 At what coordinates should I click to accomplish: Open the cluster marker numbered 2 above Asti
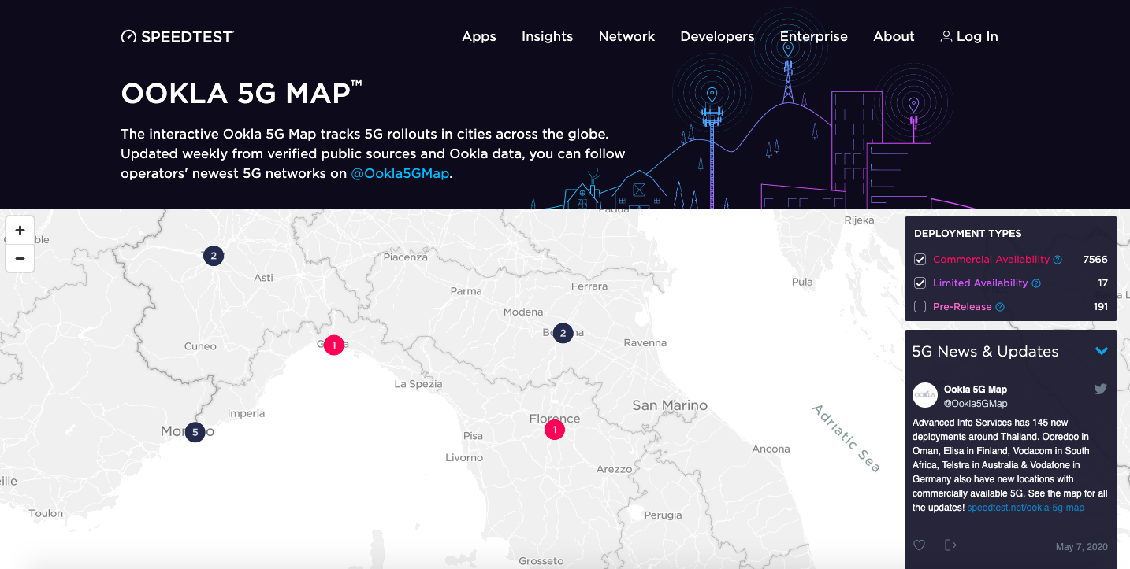click(214, 256)
